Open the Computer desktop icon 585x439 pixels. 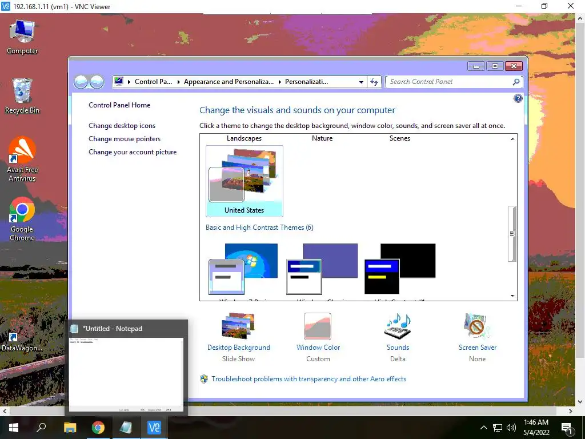[22, 37]
